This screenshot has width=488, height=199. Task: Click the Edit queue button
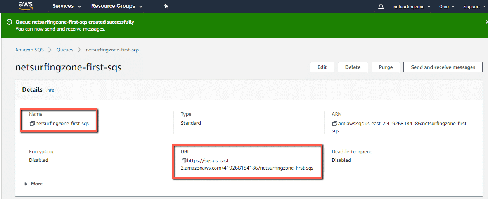pos(322,67)
